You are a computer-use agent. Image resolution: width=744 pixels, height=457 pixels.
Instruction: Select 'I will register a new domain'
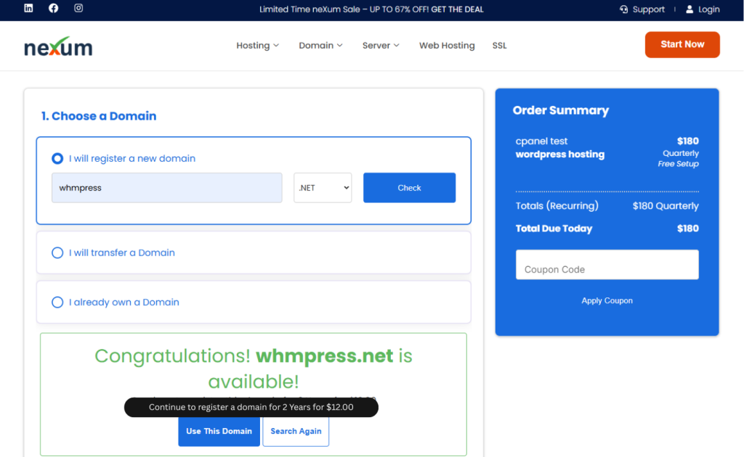(57, 158)
